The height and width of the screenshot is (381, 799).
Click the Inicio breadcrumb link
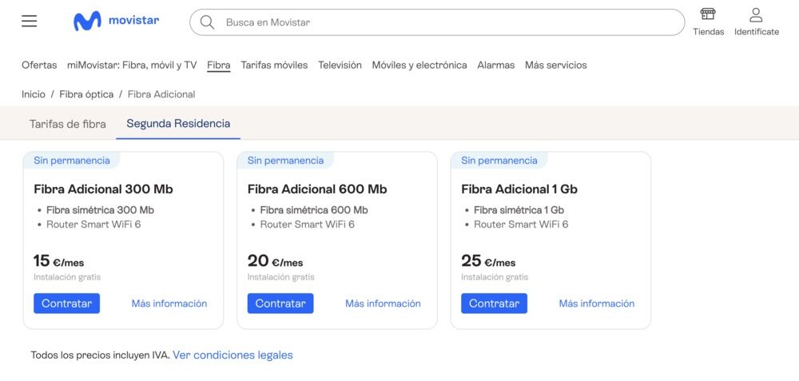tap(33, 94)
